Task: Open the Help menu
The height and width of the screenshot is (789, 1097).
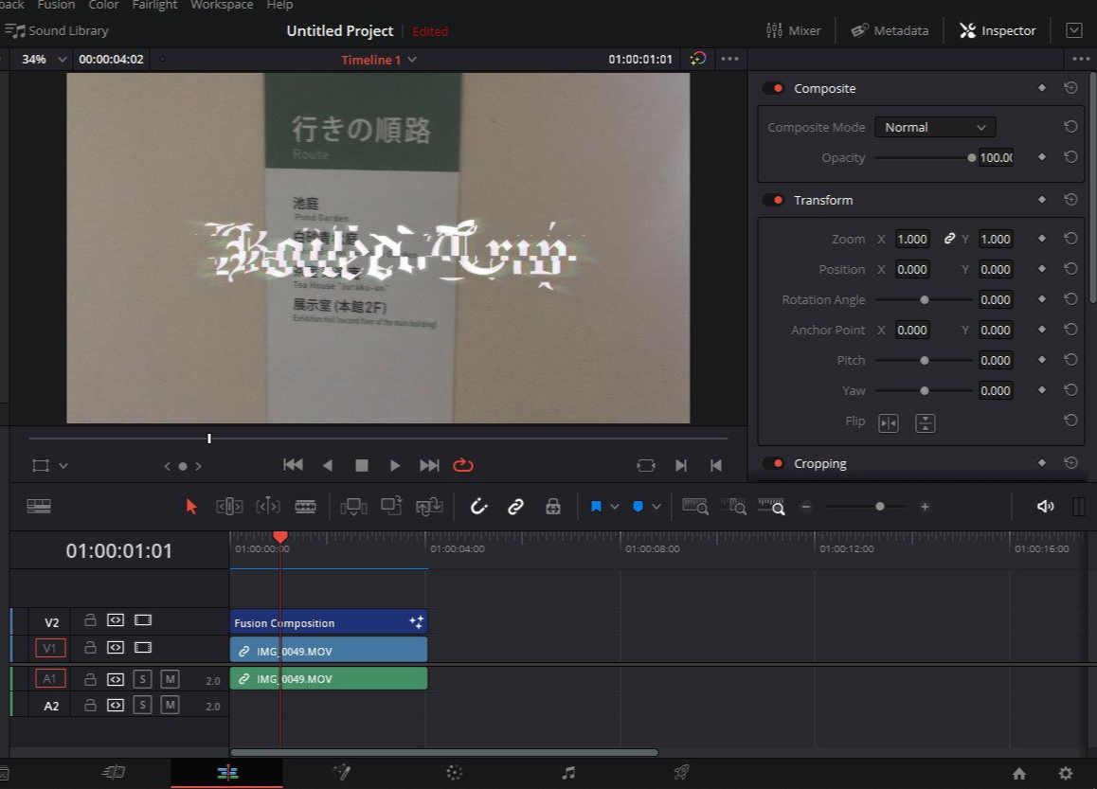Action: click(x=279, y=5)
